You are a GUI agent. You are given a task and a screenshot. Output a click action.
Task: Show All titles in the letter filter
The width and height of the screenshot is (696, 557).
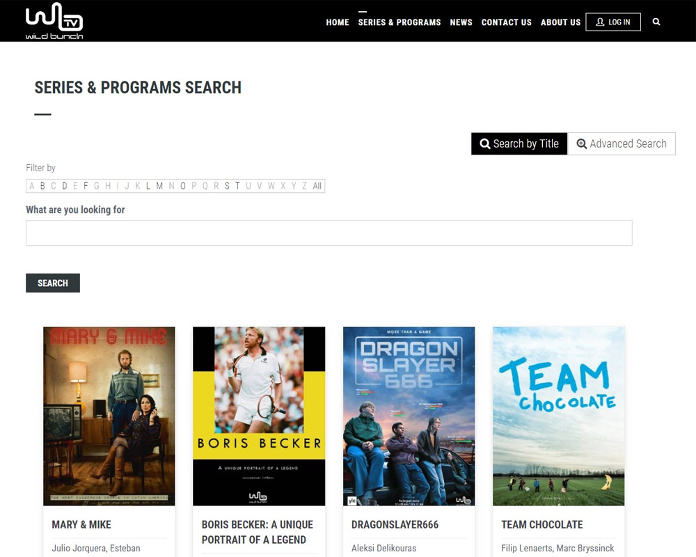pos(317,186)
